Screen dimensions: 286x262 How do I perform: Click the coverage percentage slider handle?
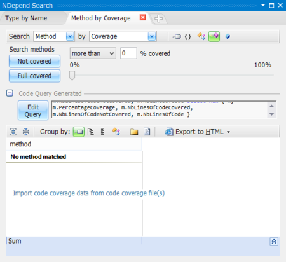tap(72, 76)
